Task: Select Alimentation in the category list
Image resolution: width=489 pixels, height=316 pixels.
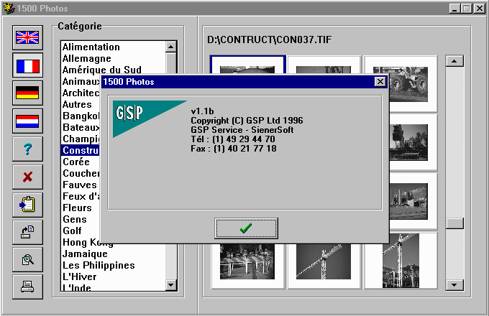Action: 91,47
